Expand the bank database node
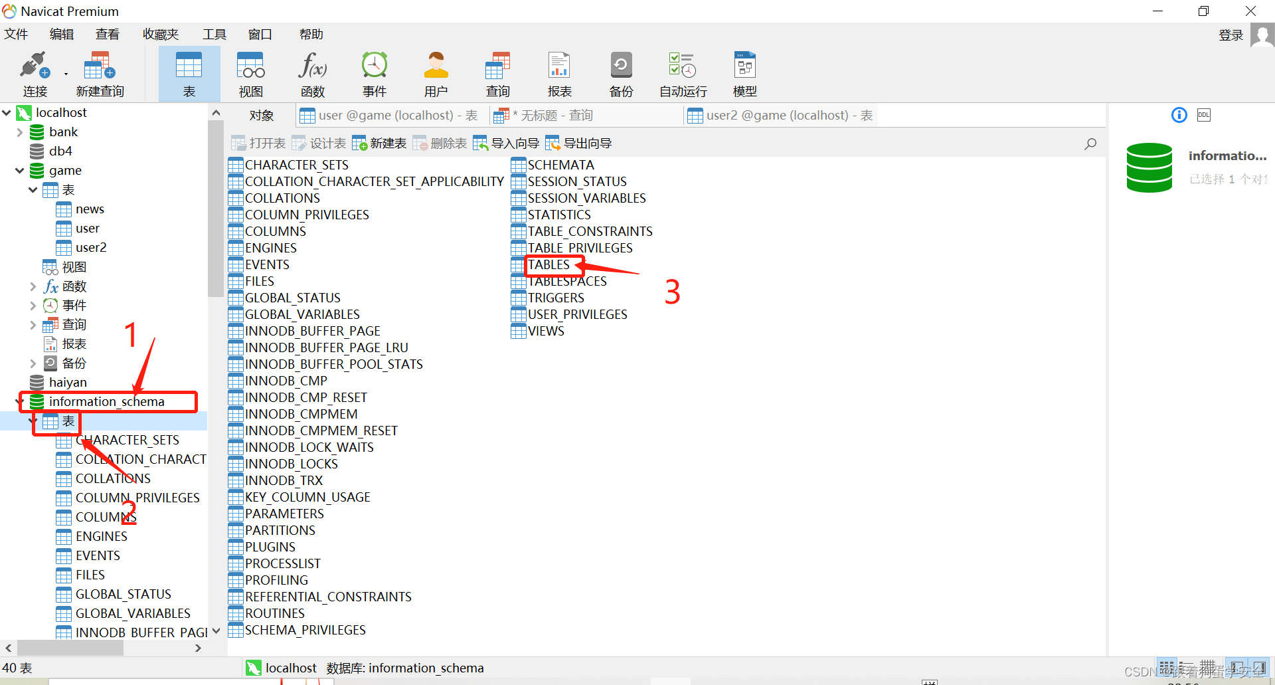 19,132
